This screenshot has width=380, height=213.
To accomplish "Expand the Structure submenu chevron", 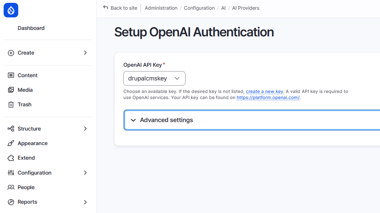I will click(x=85, y=129).
